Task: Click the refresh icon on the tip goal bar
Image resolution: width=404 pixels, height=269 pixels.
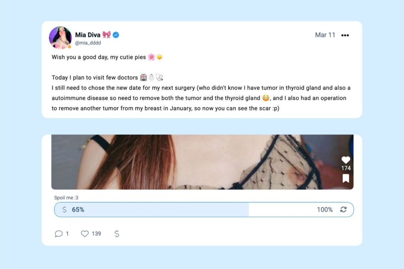Action: [343, 209]
